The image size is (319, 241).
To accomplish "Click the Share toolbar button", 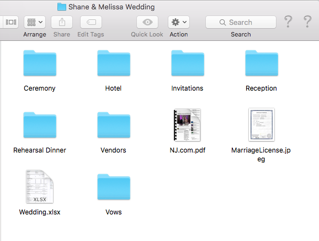I will (62, 22).
